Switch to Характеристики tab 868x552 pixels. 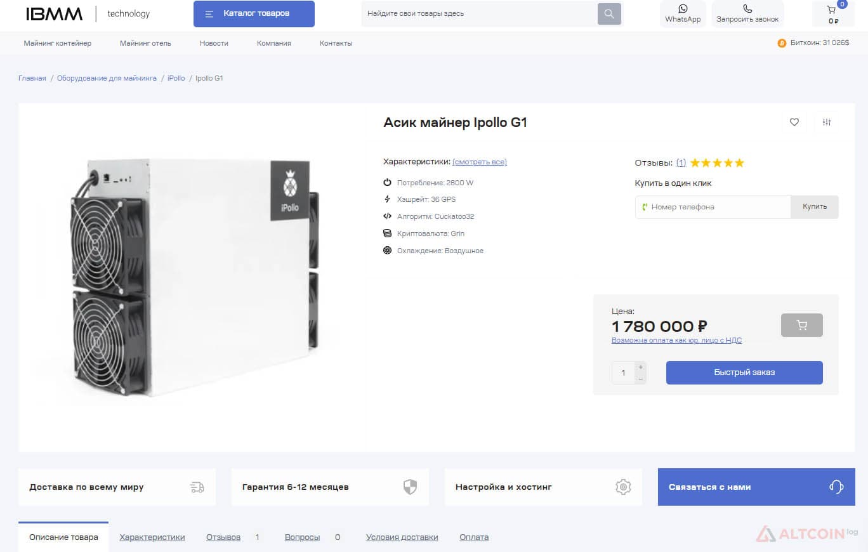(x=152, y=537)
